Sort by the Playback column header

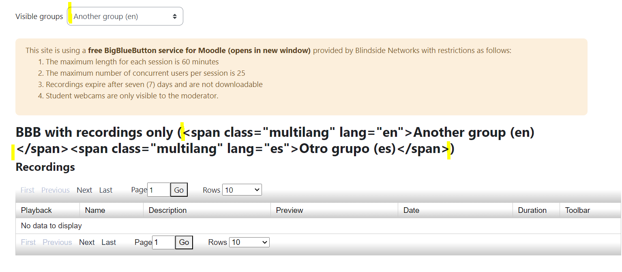[47, 210]
